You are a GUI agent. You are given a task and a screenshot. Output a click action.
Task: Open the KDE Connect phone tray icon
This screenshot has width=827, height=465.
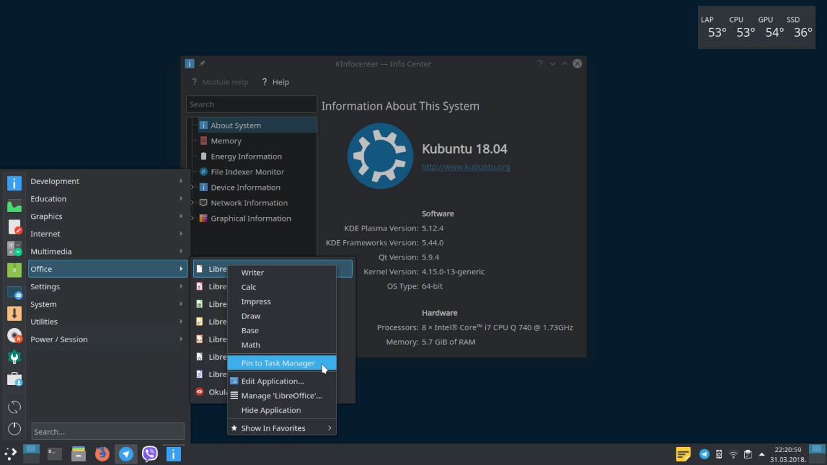718,454
